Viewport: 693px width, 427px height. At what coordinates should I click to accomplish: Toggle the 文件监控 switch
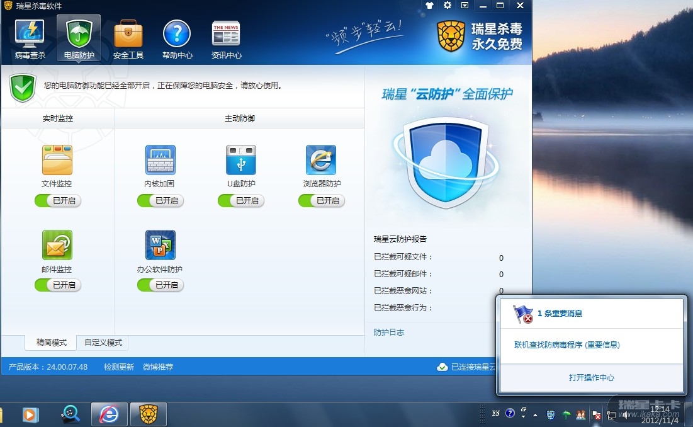point(58,201)
